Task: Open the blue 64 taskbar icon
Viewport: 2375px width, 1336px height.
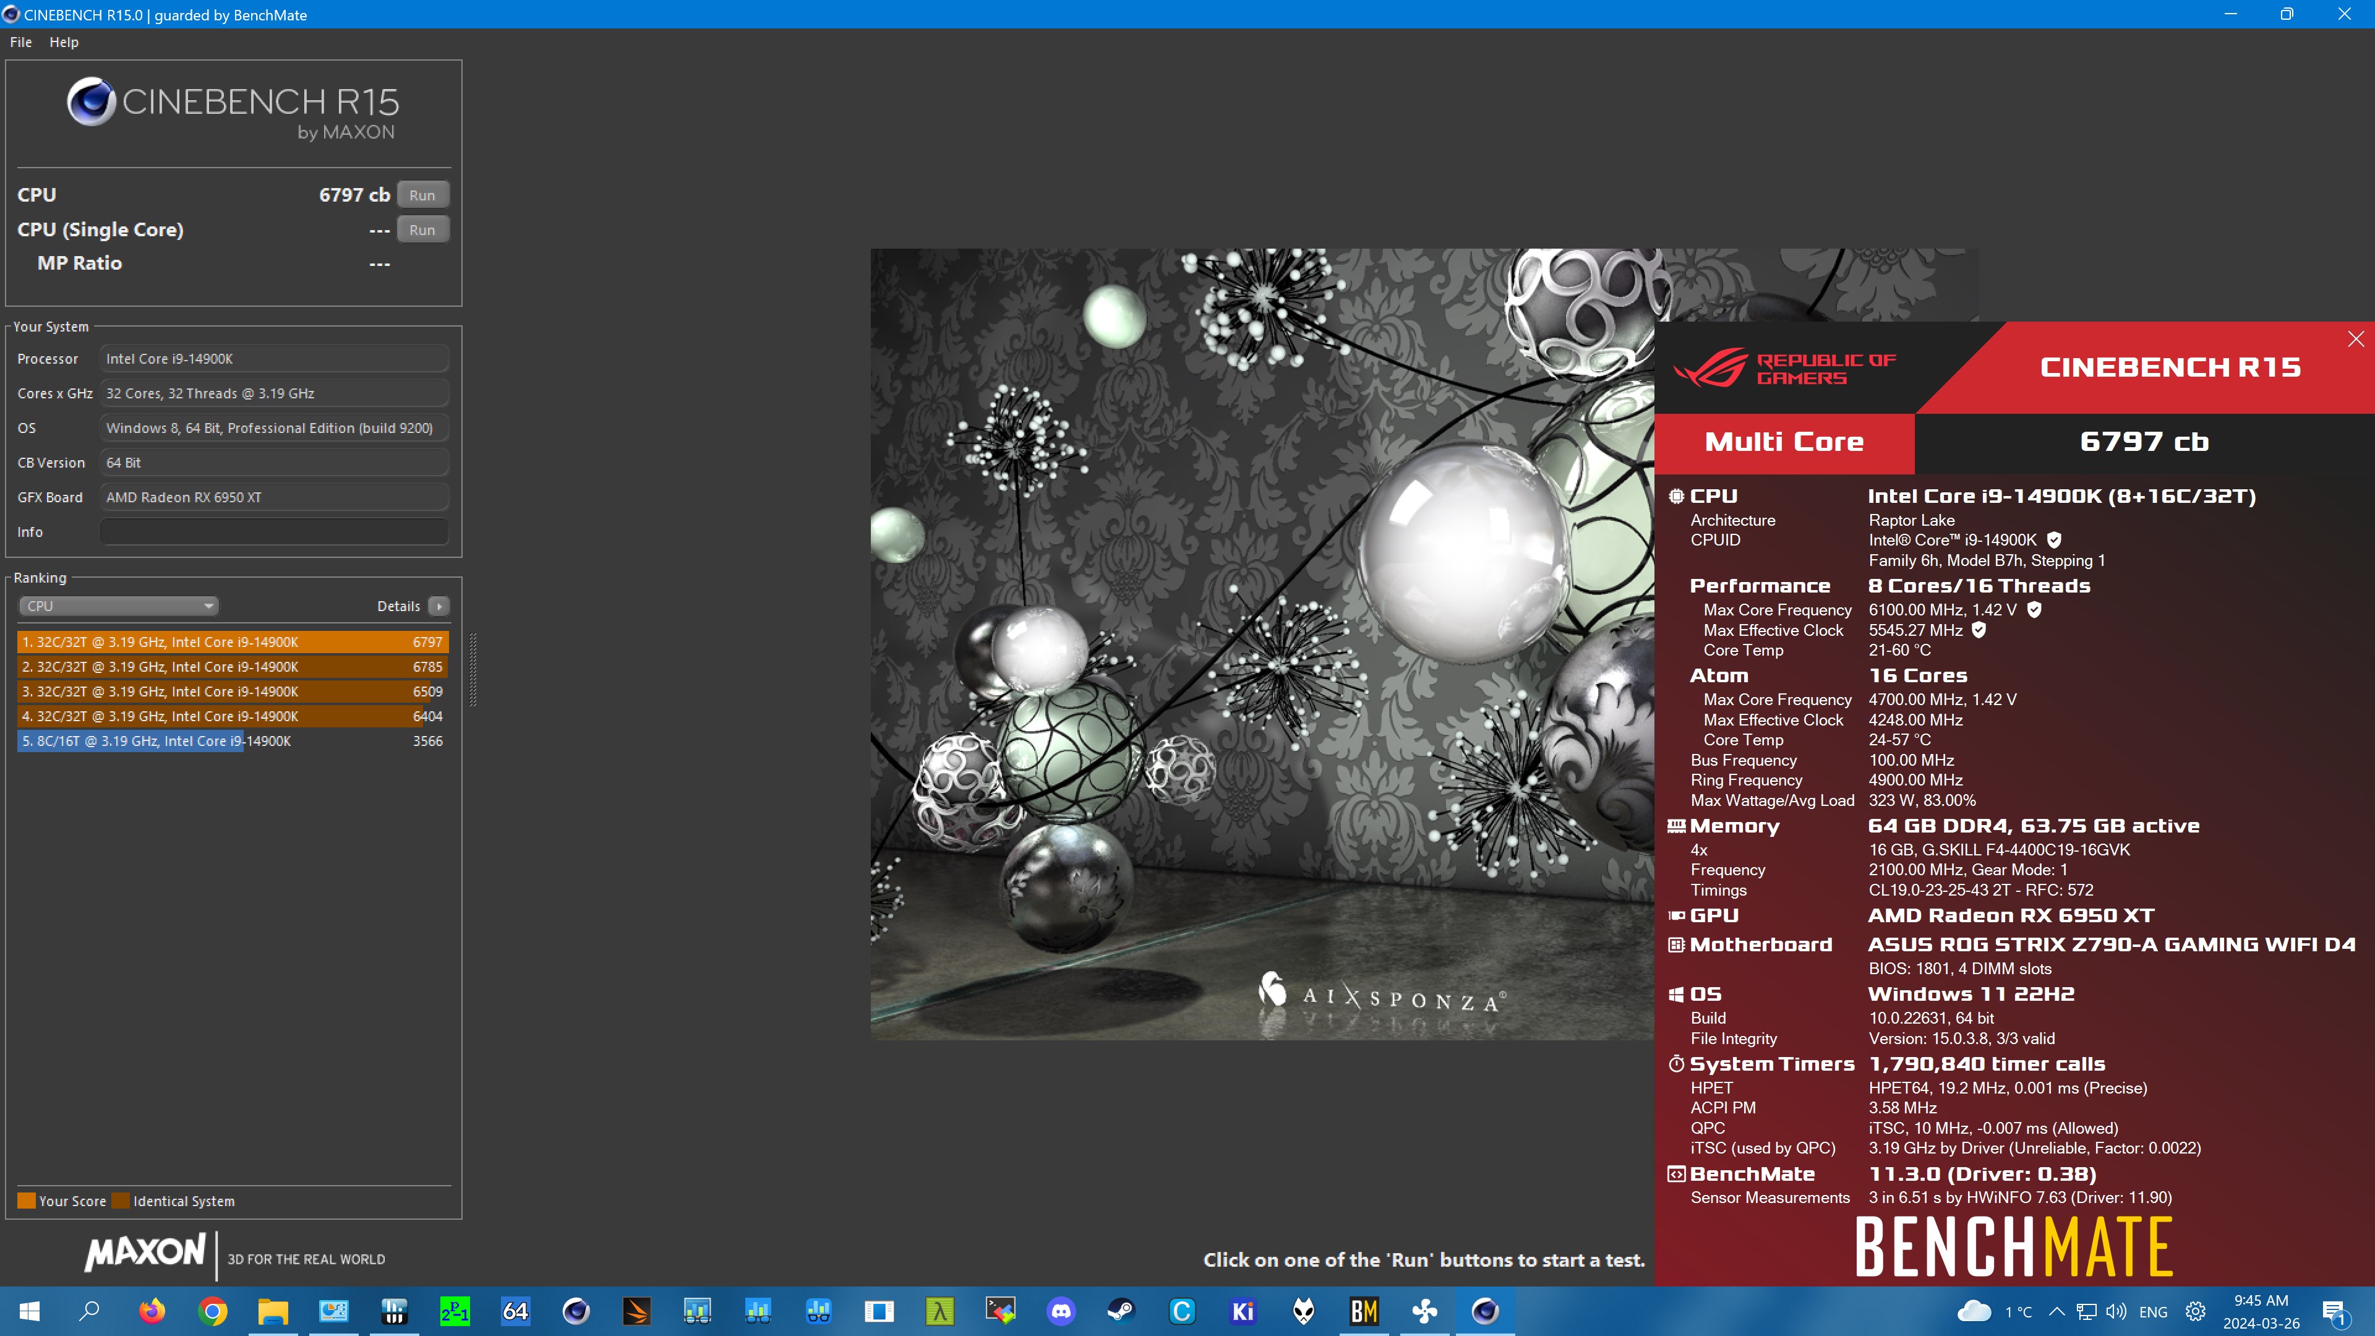Action: [515, 1311]
